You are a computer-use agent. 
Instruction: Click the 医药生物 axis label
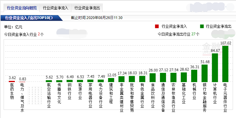(12, 91)
